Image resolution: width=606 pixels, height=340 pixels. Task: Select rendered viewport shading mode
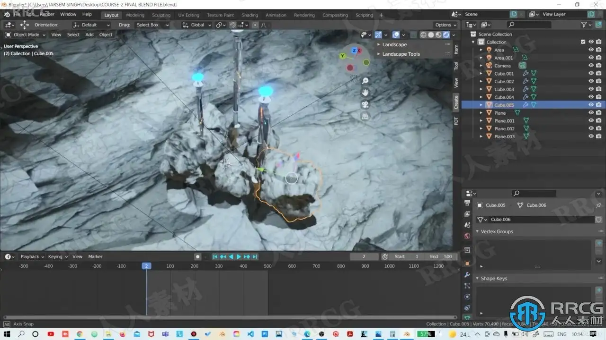click(x=446, y=34)
